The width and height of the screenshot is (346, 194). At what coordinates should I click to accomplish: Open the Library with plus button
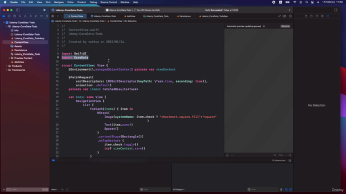coord(290,10)
